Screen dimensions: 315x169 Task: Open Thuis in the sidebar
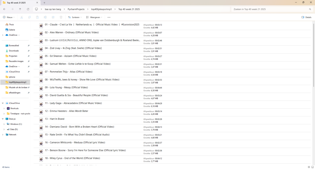pyautogui.click(x=11, y=25)
